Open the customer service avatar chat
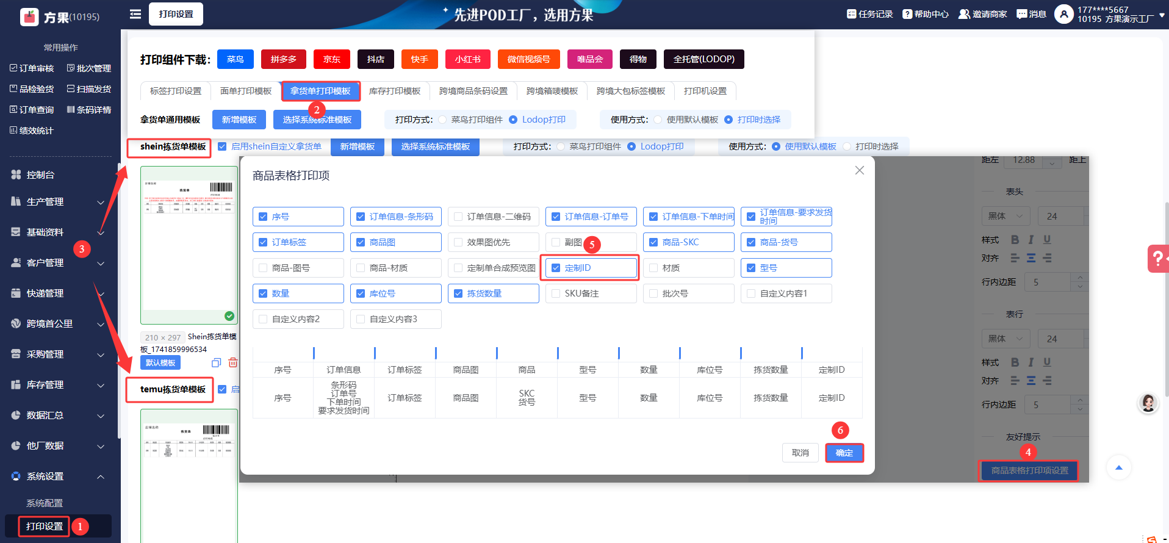The height and width of the screenshot is (543, 1169). (1148, 403)
